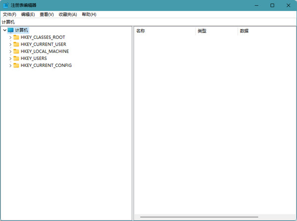This screenshot has width=297, height=221.
Task: Collapse the 计算机 root node
Action: pyautogui.click(x=4, y=30)
